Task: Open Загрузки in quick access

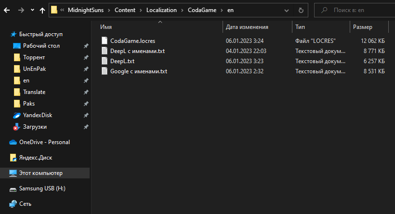Action: (x=35, y=127)
